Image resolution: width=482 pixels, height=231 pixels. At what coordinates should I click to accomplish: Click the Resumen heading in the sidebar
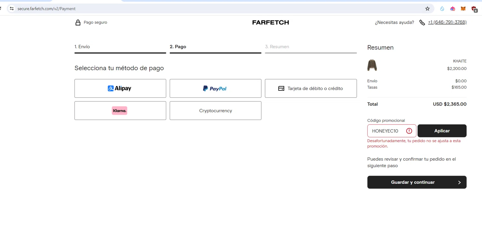click(380, 48)
